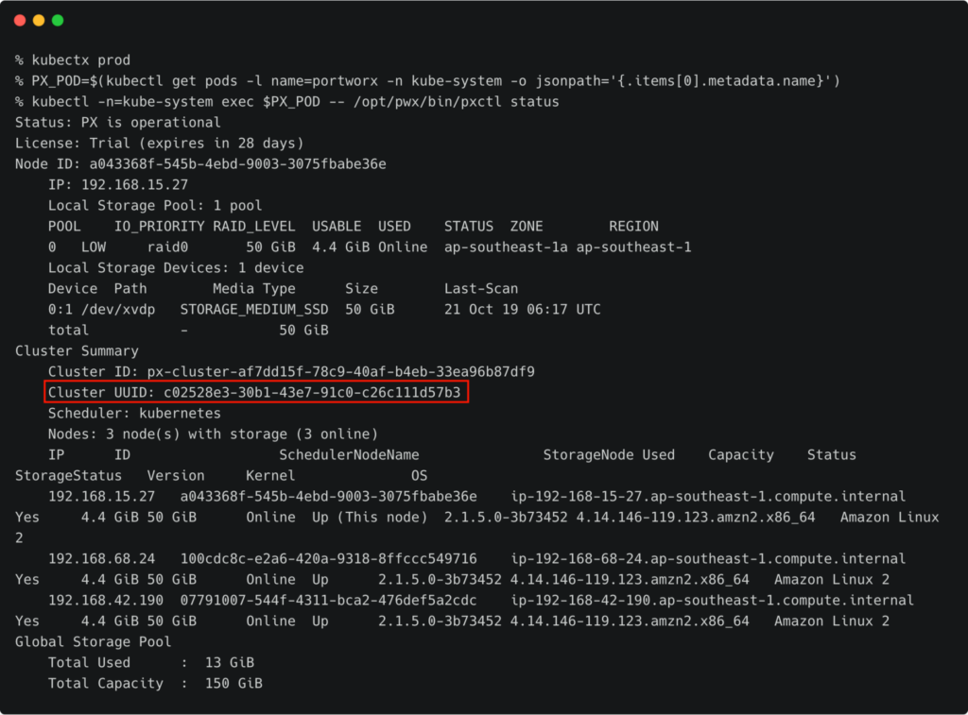Click the License Trial expiry line
Image resolution: width=968 pixels, height=715 pixels.
pos(159,144)
